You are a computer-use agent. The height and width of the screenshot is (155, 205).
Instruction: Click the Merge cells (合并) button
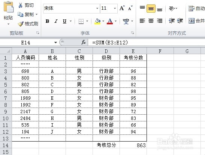tap(196, 21)
